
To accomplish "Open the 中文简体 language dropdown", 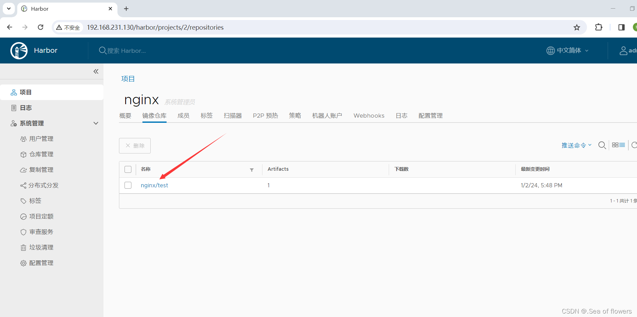I will 568,50.
